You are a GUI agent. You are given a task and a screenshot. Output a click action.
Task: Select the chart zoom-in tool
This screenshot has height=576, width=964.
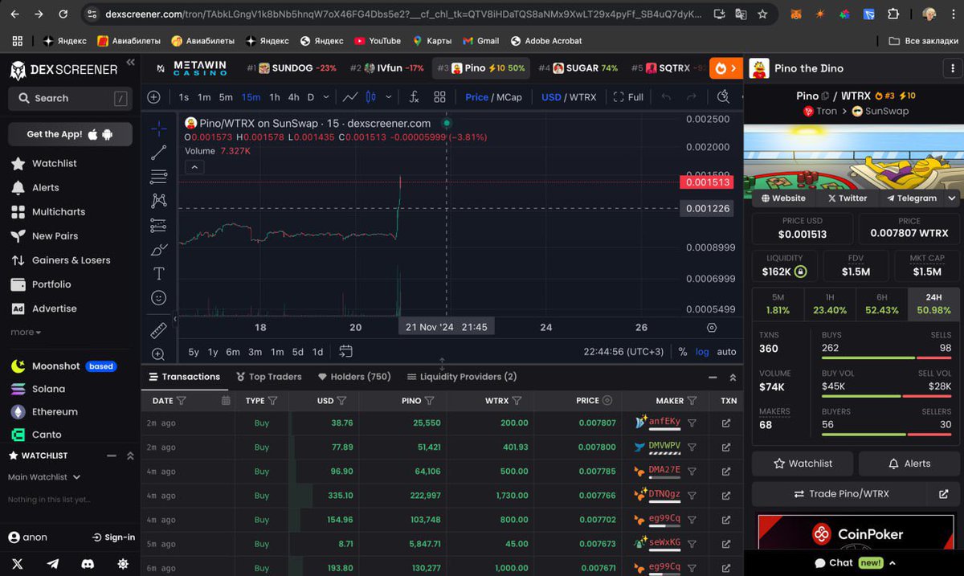click(158, 354)
